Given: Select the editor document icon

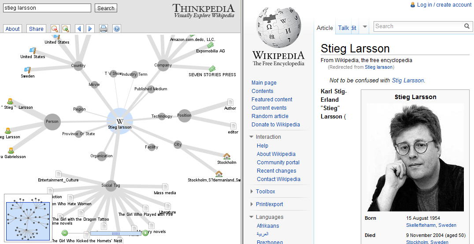Looking at the screenshot, I should [233, 126].
